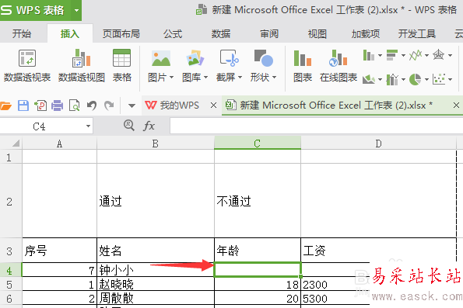Image resolution: width=463 pixels, height=308 pixels.
Task: Expand the pie chart type dropdown arrow
Action: 426,79
